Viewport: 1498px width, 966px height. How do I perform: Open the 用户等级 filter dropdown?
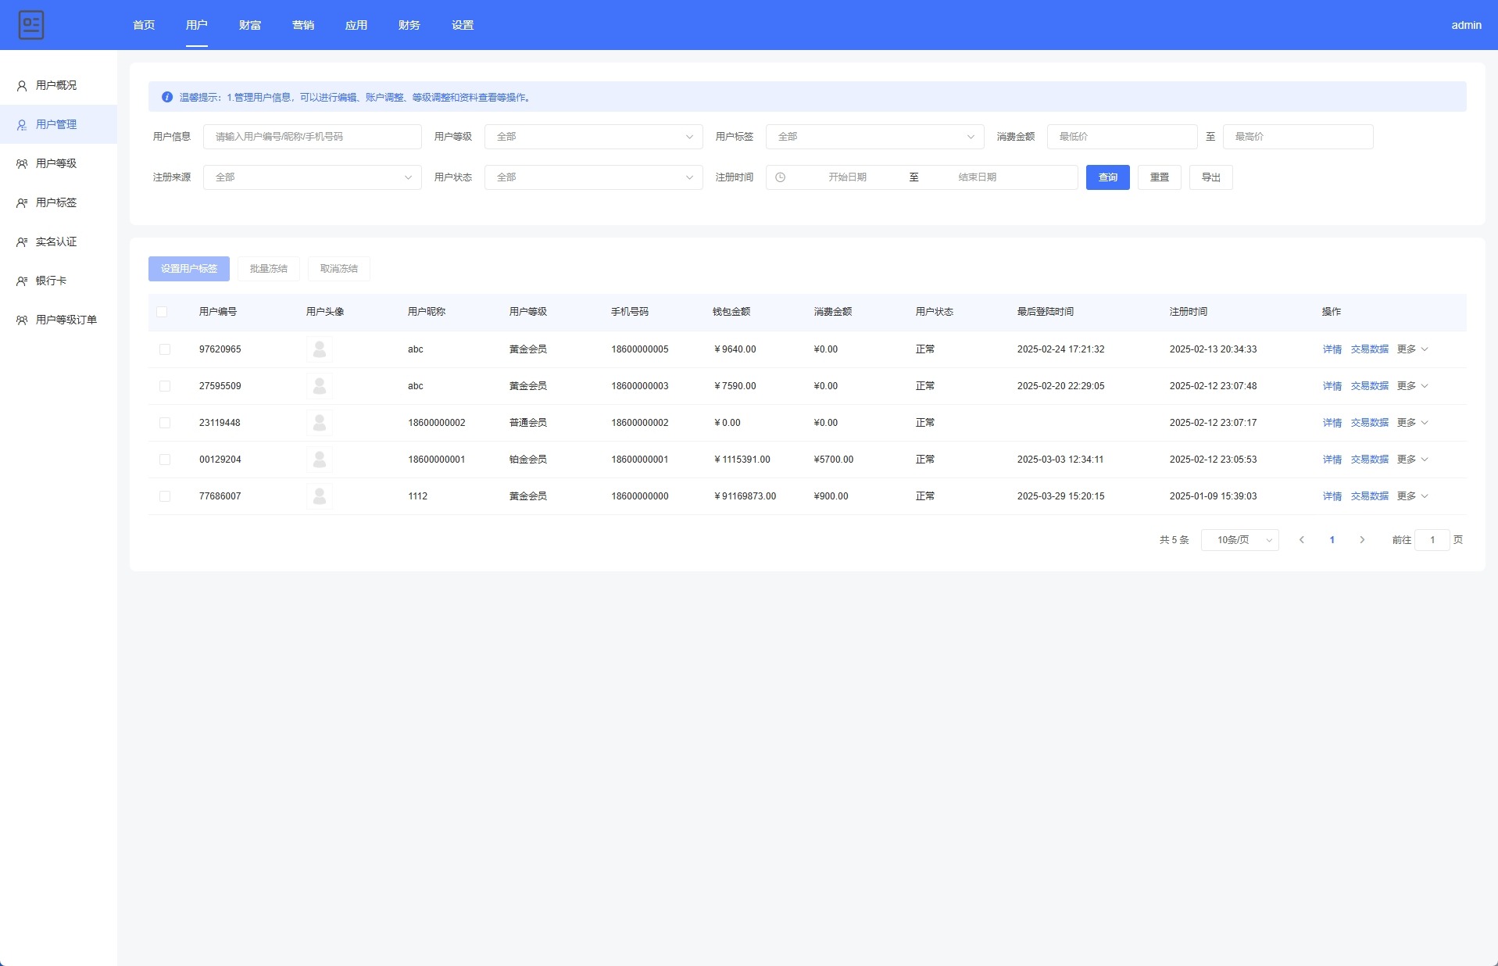593,137
